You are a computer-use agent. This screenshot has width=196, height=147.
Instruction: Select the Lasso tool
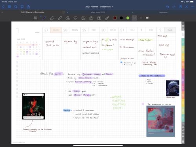pyautogui.click(x=76, y=18)
